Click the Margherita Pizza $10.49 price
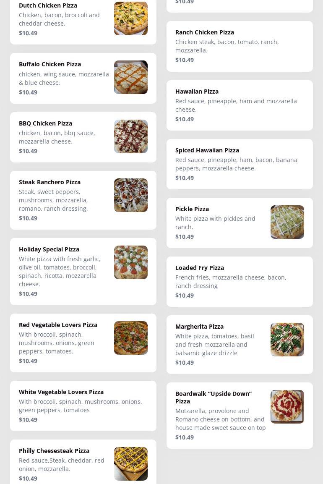Screen dimensions: 323x484 [185, 363]
